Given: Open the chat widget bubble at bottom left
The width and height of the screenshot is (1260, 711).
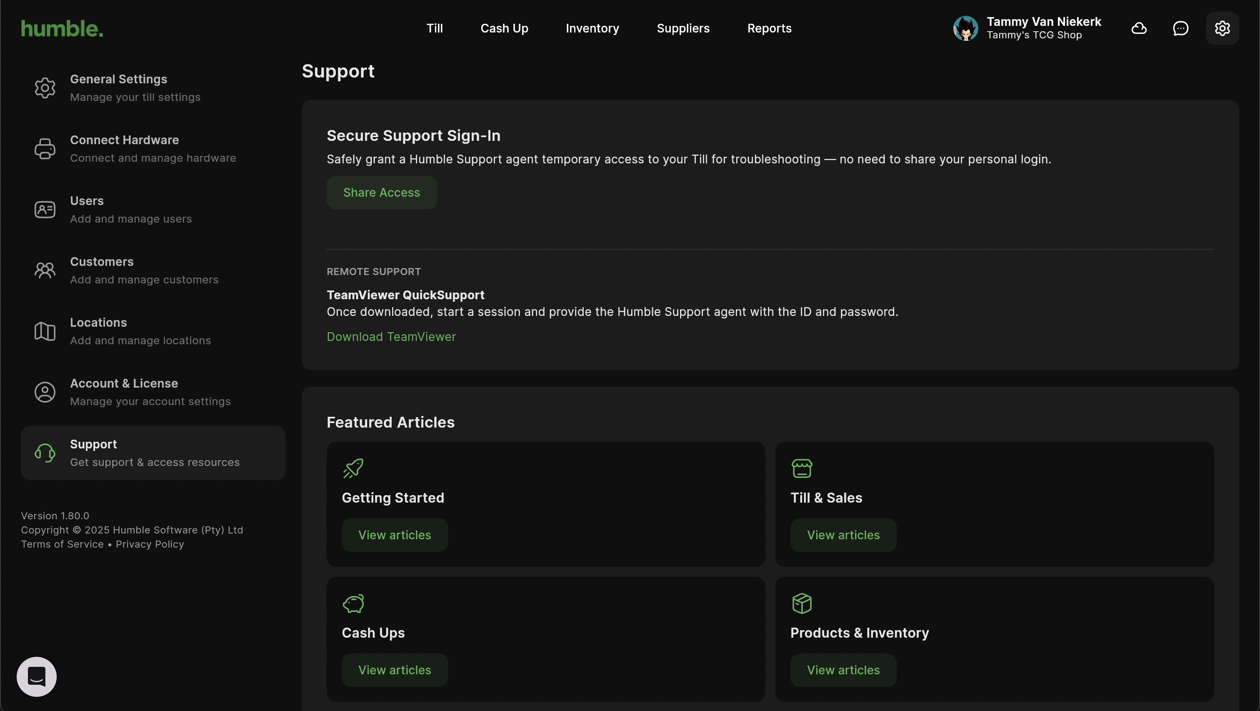Looking at the screenshot, I should pyautogui.click(x=37, y=676).
